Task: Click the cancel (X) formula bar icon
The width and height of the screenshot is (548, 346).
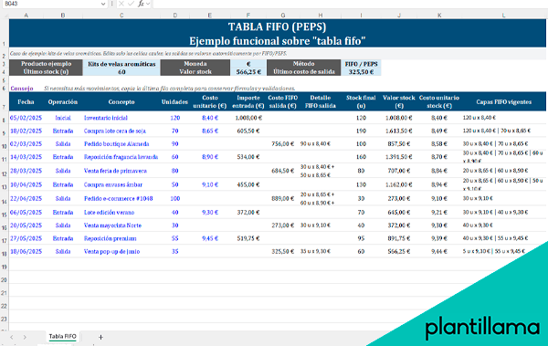Action: (x=121, y=4)
